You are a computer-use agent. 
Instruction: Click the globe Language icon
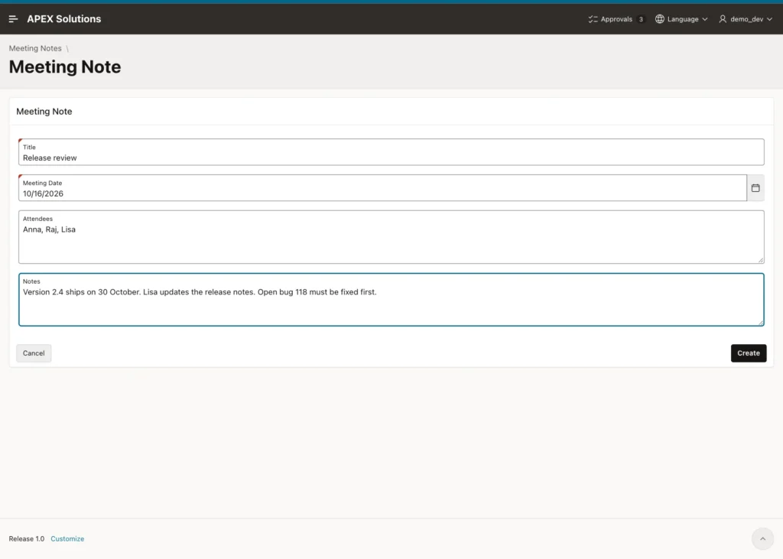click(660, 19)
